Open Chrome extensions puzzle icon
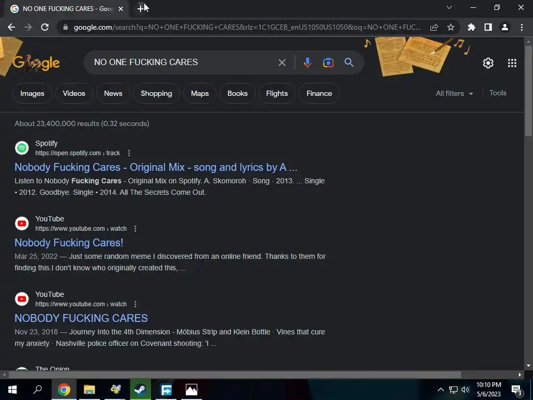533x400 pixels. [x=472, y=27]
